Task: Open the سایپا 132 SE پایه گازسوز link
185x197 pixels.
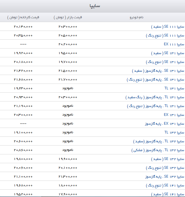Action: tap(165, 176)
